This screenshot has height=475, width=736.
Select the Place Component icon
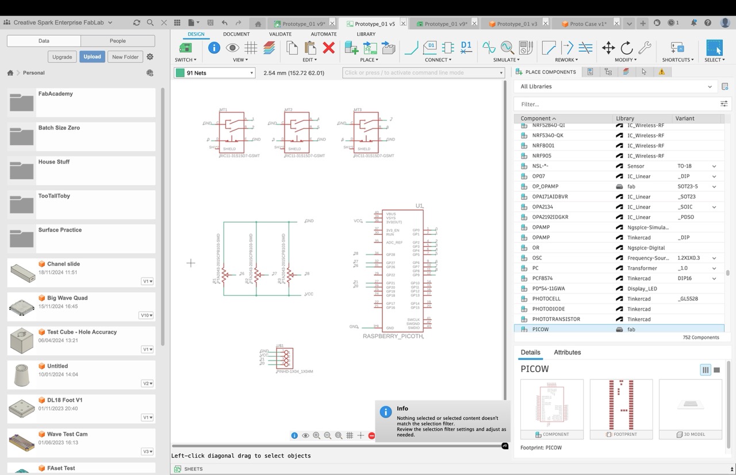(351, 48)
